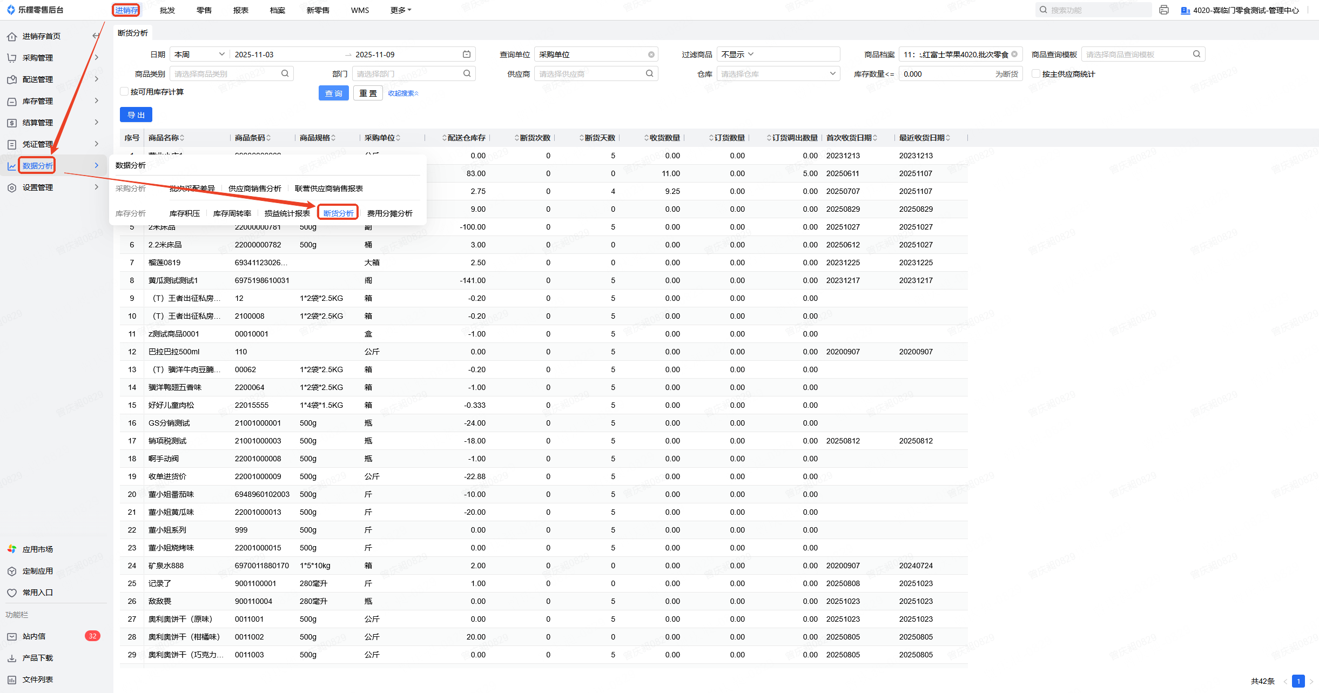Collapse the sidebar with the arrow icon
This screenshot has height=693, width=1319.
(96, 36)
